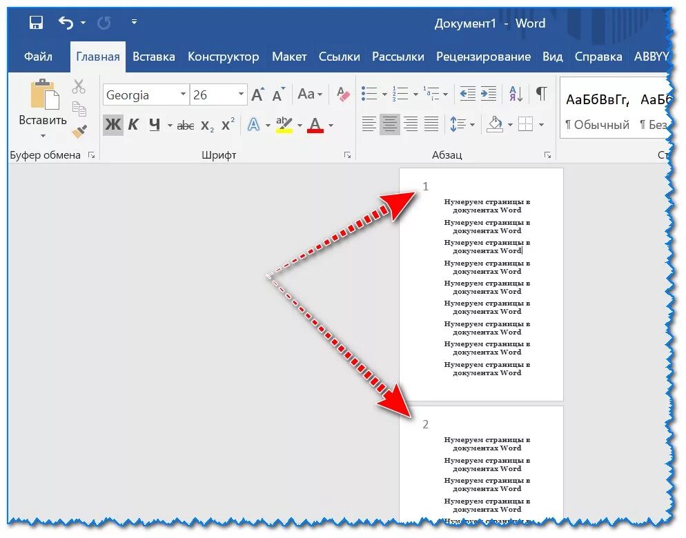
Task: Copy selection with the copy icon
Action: (79, 109)
